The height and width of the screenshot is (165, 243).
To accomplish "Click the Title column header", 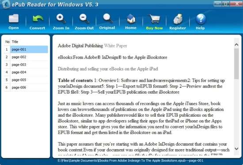I will pyautogui.click(x=15, y=42).
